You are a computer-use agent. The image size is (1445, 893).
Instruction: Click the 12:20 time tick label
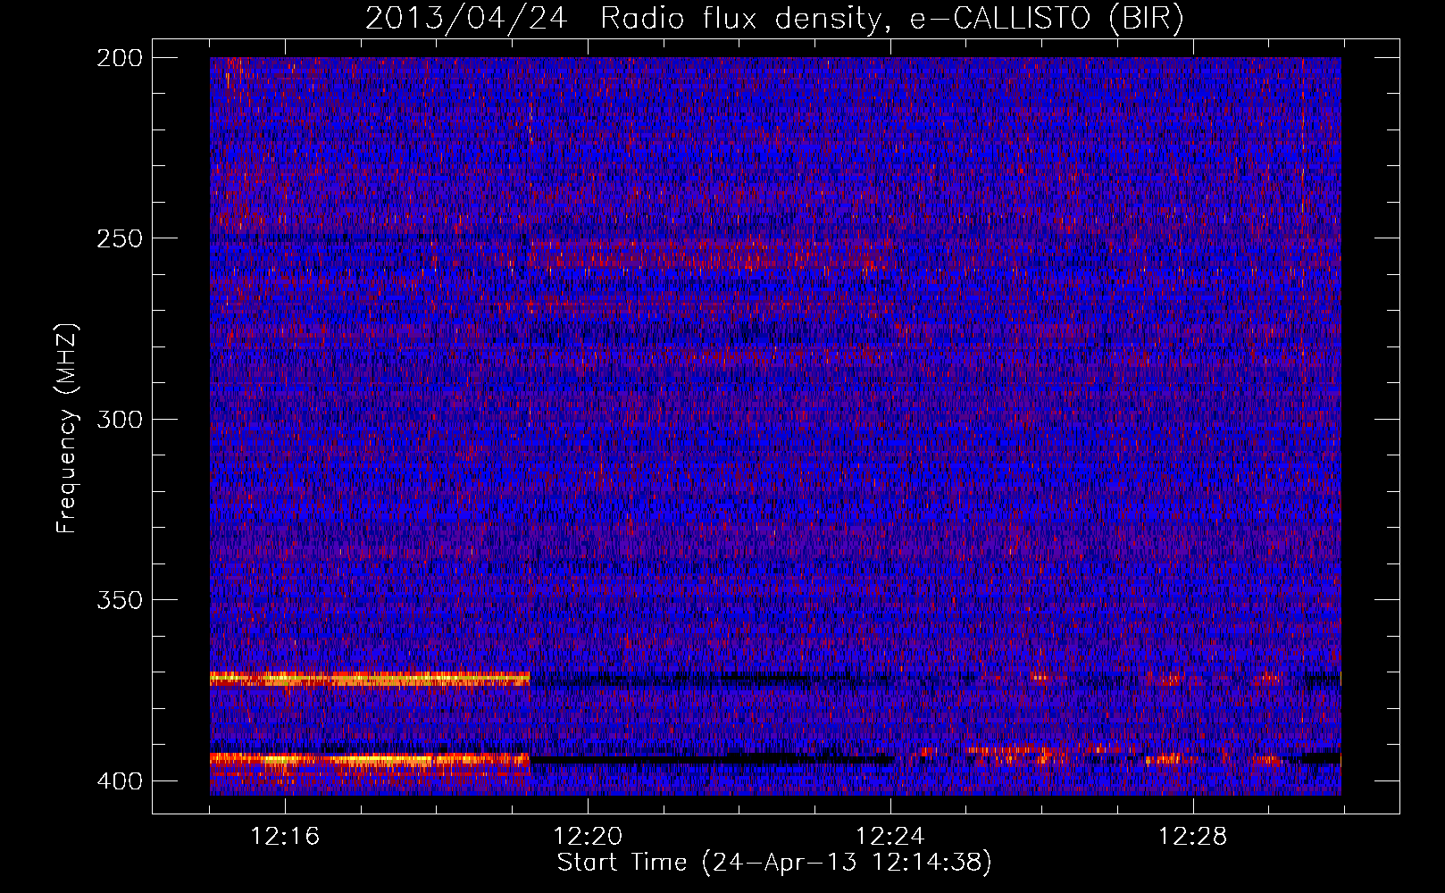[588, 836]
